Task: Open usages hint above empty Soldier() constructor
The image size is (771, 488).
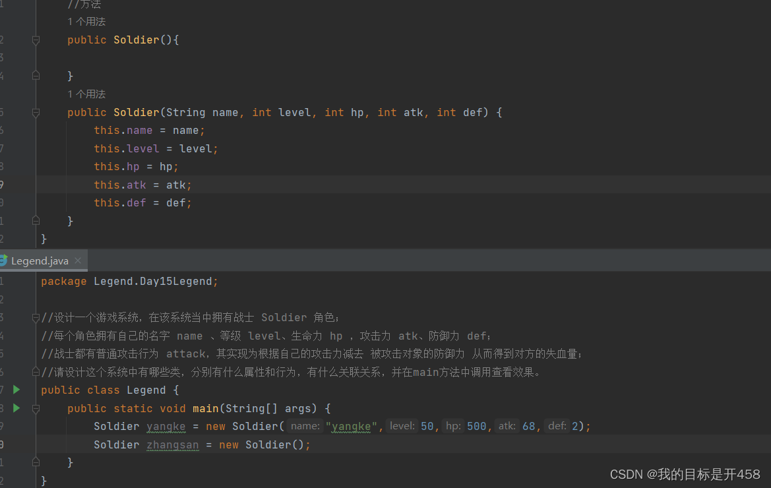Action: coord(86,22)
